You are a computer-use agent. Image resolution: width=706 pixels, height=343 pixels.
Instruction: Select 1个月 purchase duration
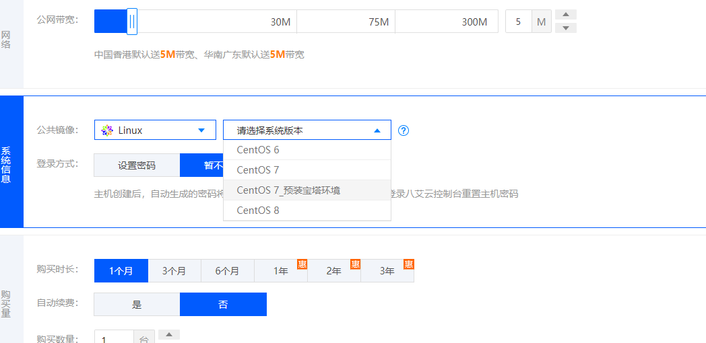pos(121,271)
